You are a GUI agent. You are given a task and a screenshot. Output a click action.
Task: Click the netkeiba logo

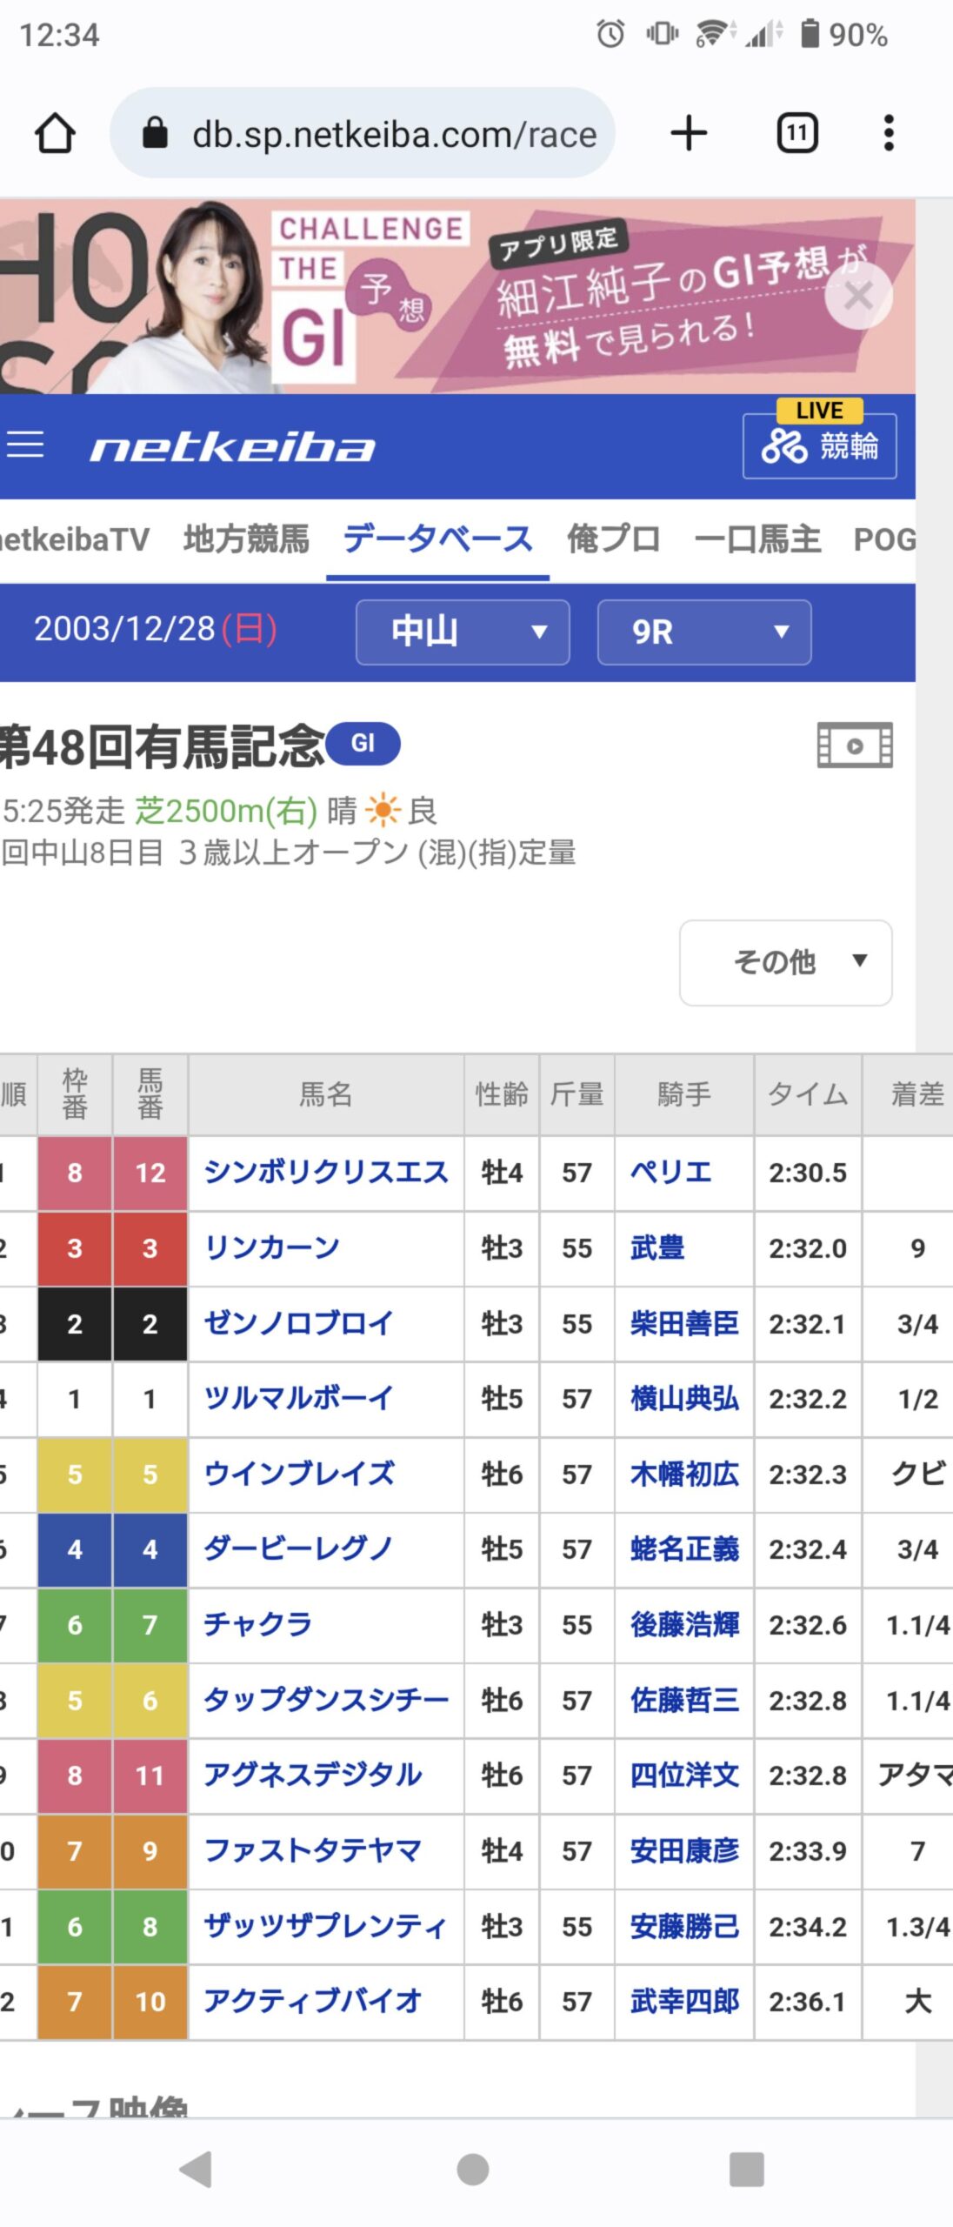tap(232, 447)
